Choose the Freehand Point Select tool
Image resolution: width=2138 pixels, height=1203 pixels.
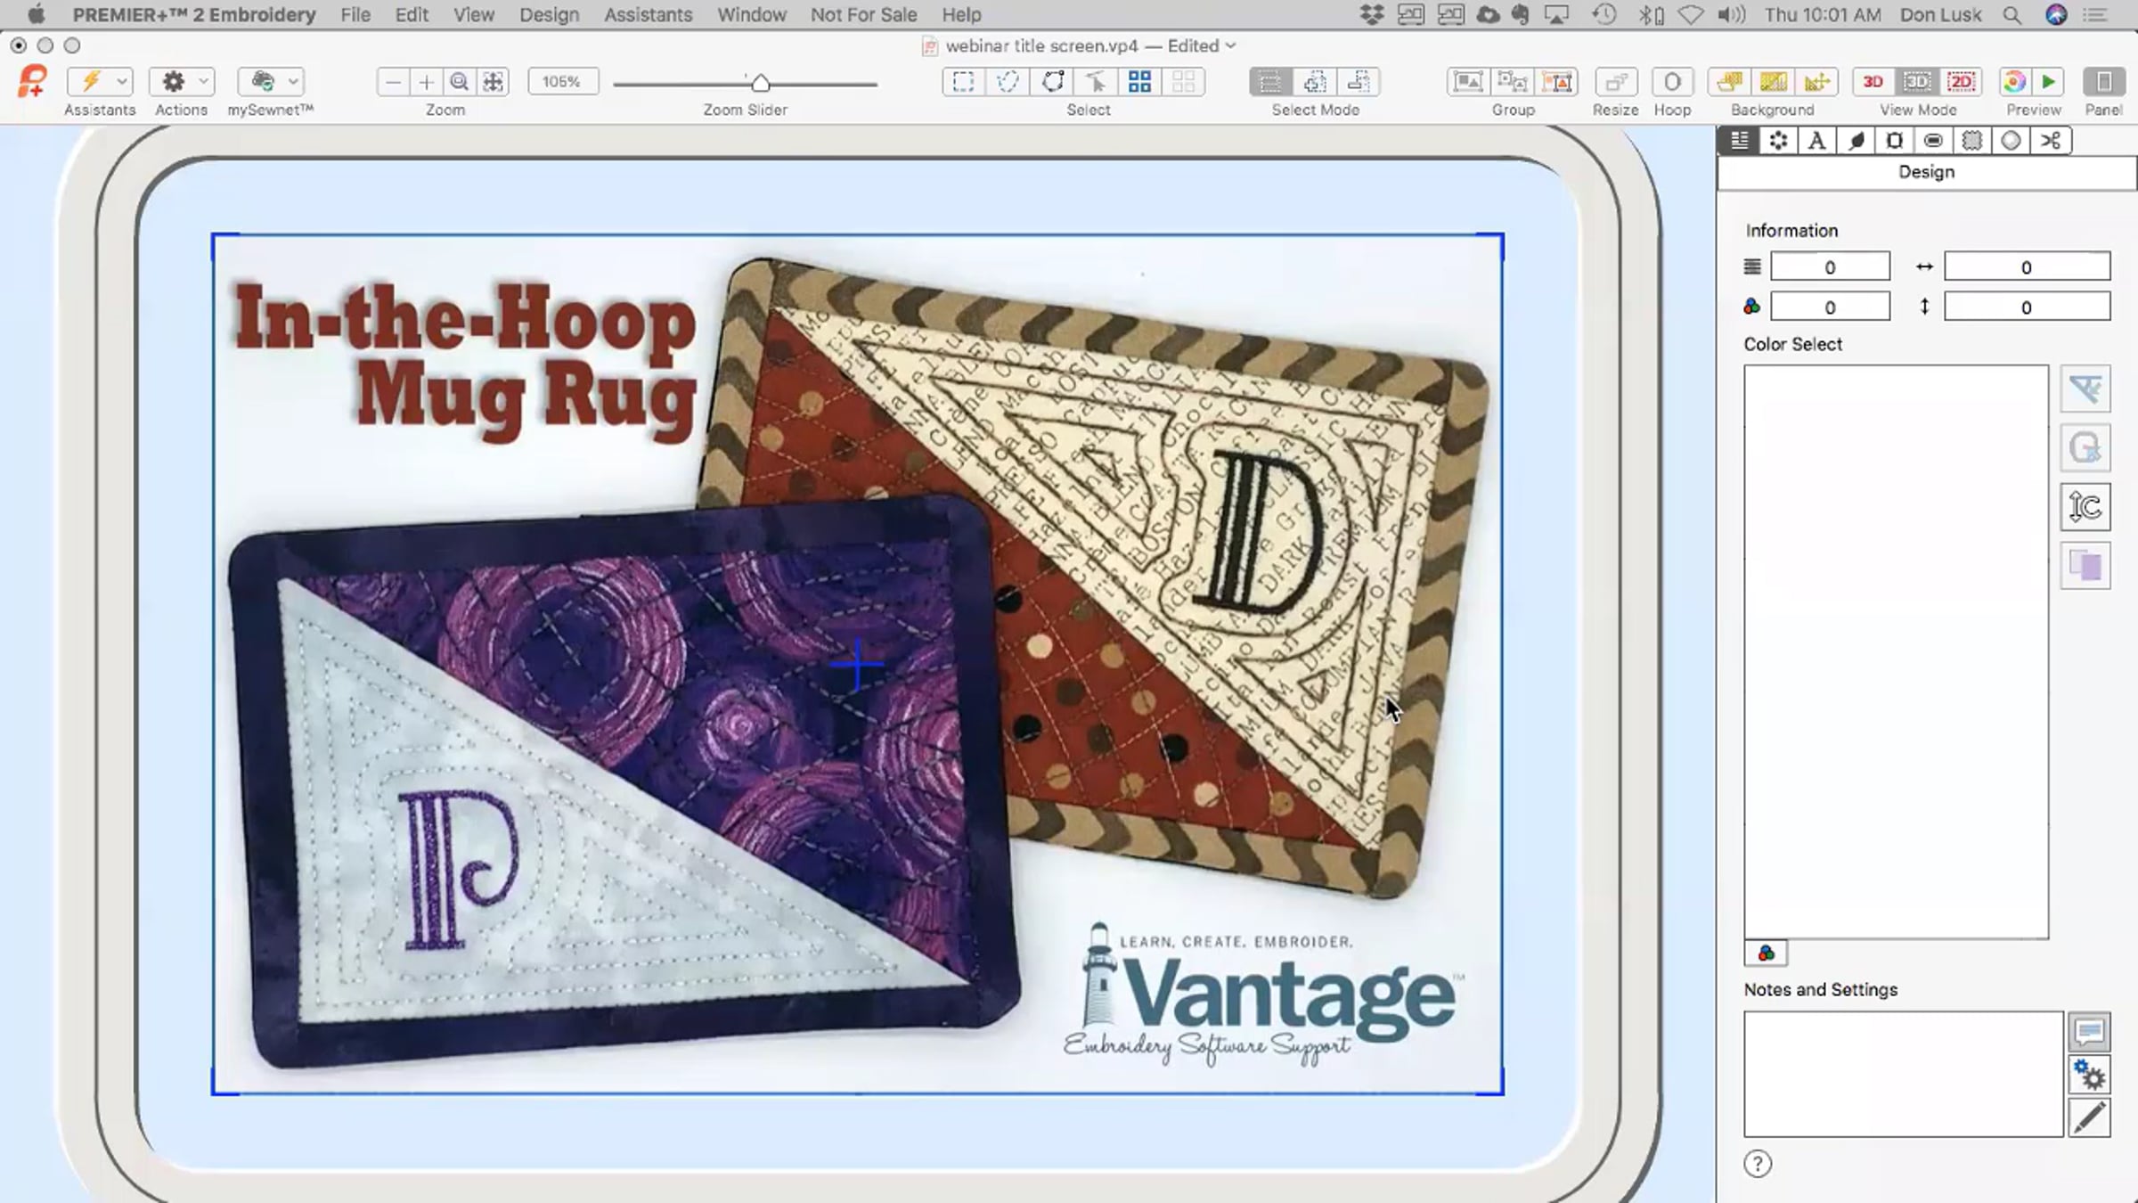(x=1052, y=82)
